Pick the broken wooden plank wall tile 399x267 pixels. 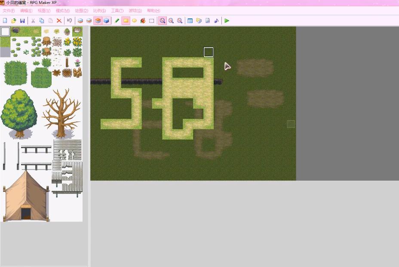tap(67, 150)
